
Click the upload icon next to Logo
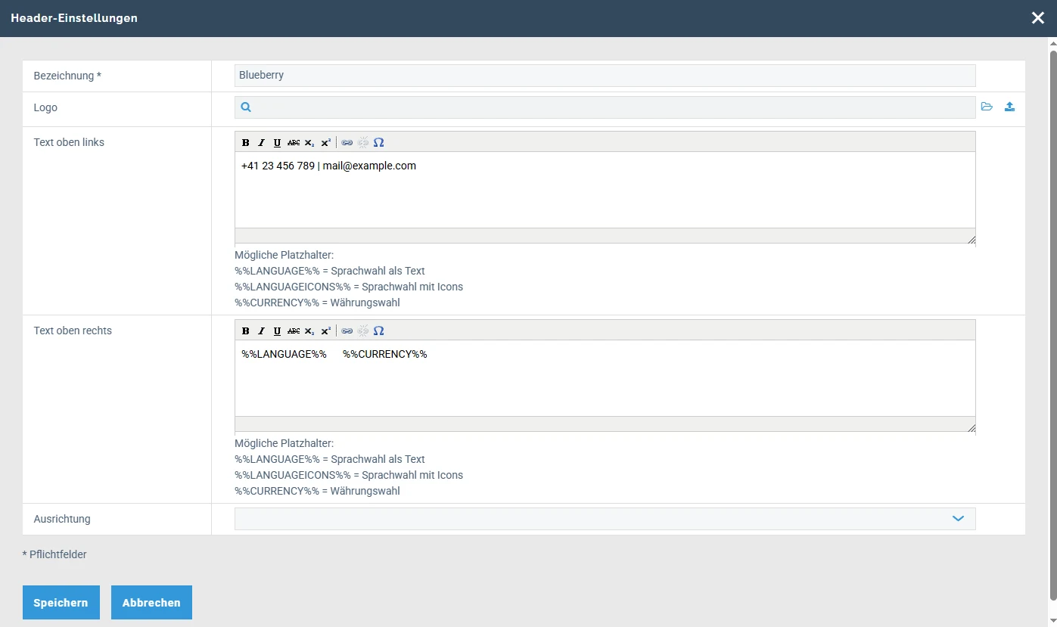tap(1009, 107)
